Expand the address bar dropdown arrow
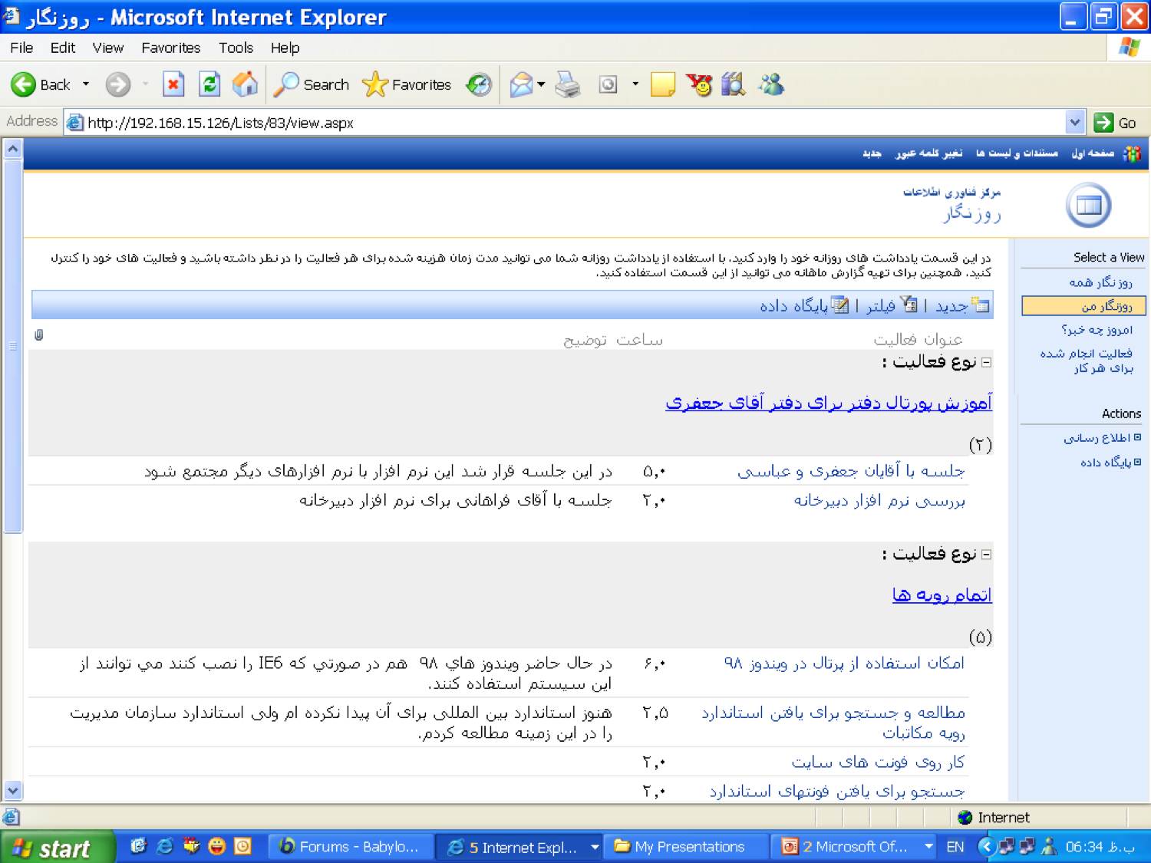 [x=1075, y=122]
